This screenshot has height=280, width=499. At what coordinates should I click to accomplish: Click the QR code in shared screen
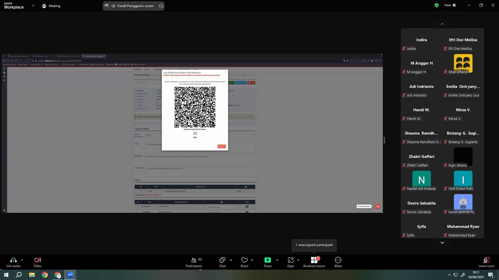click(195, 107)
